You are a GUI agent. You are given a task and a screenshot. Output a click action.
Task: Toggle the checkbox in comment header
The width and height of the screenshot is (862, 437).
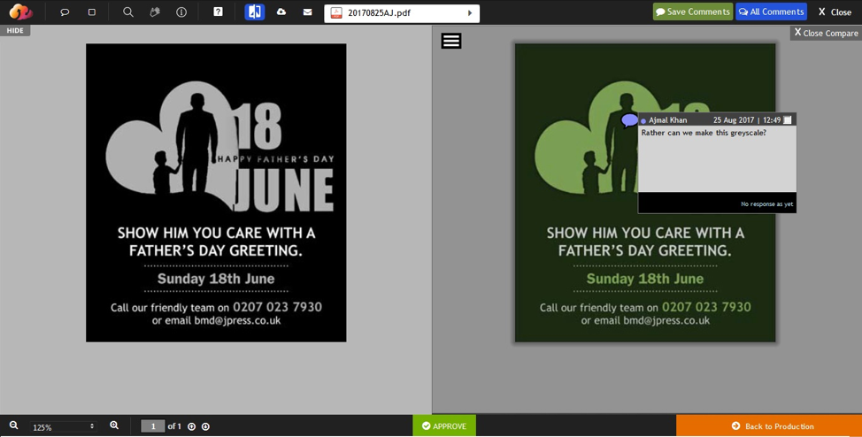click(x=788, y=119)
